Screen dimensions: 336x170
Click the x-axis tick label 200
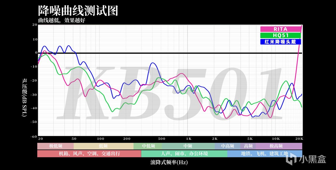pyautogui.click(x=127, y=138)
